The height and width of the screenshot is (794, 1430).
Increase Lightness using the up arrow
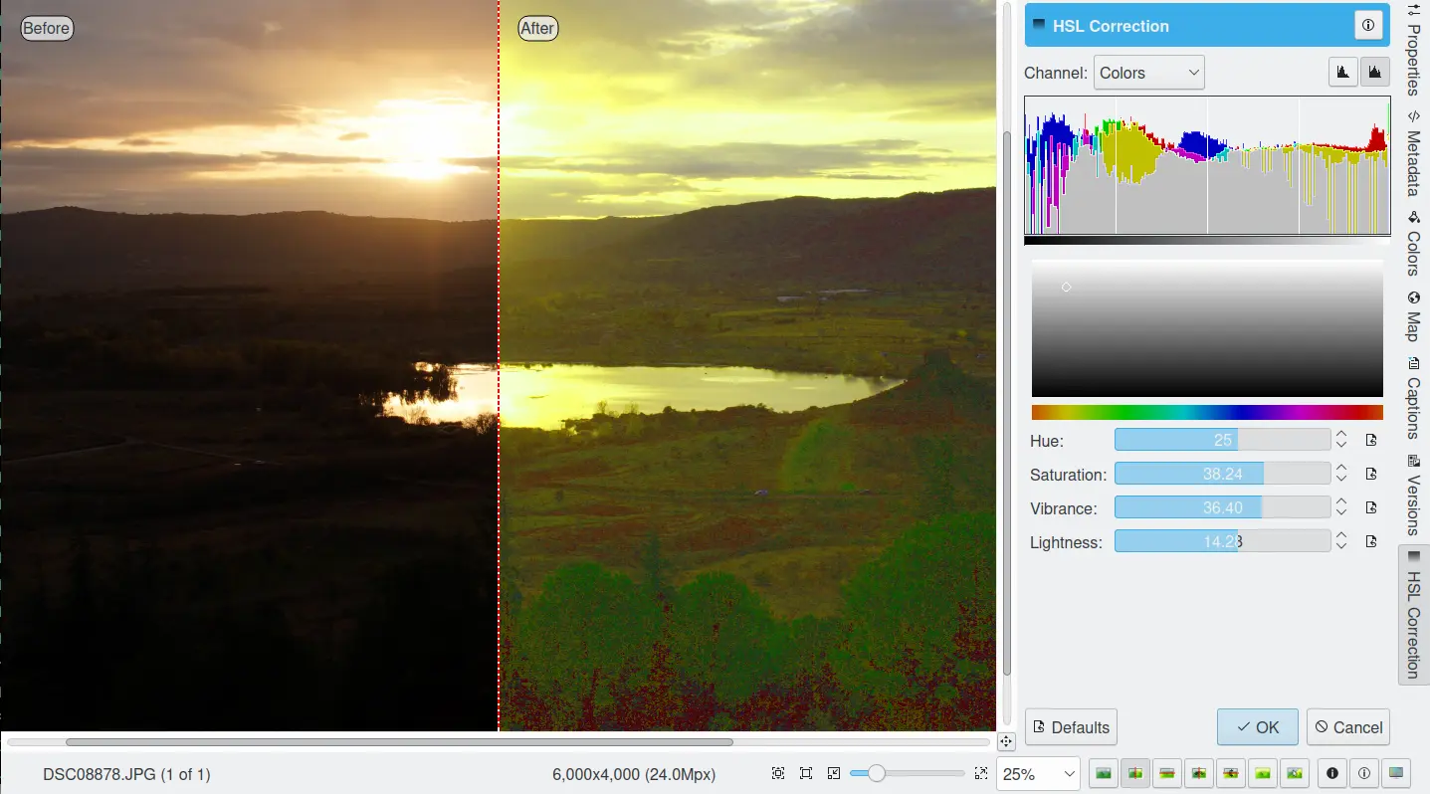coord(1341,535)
